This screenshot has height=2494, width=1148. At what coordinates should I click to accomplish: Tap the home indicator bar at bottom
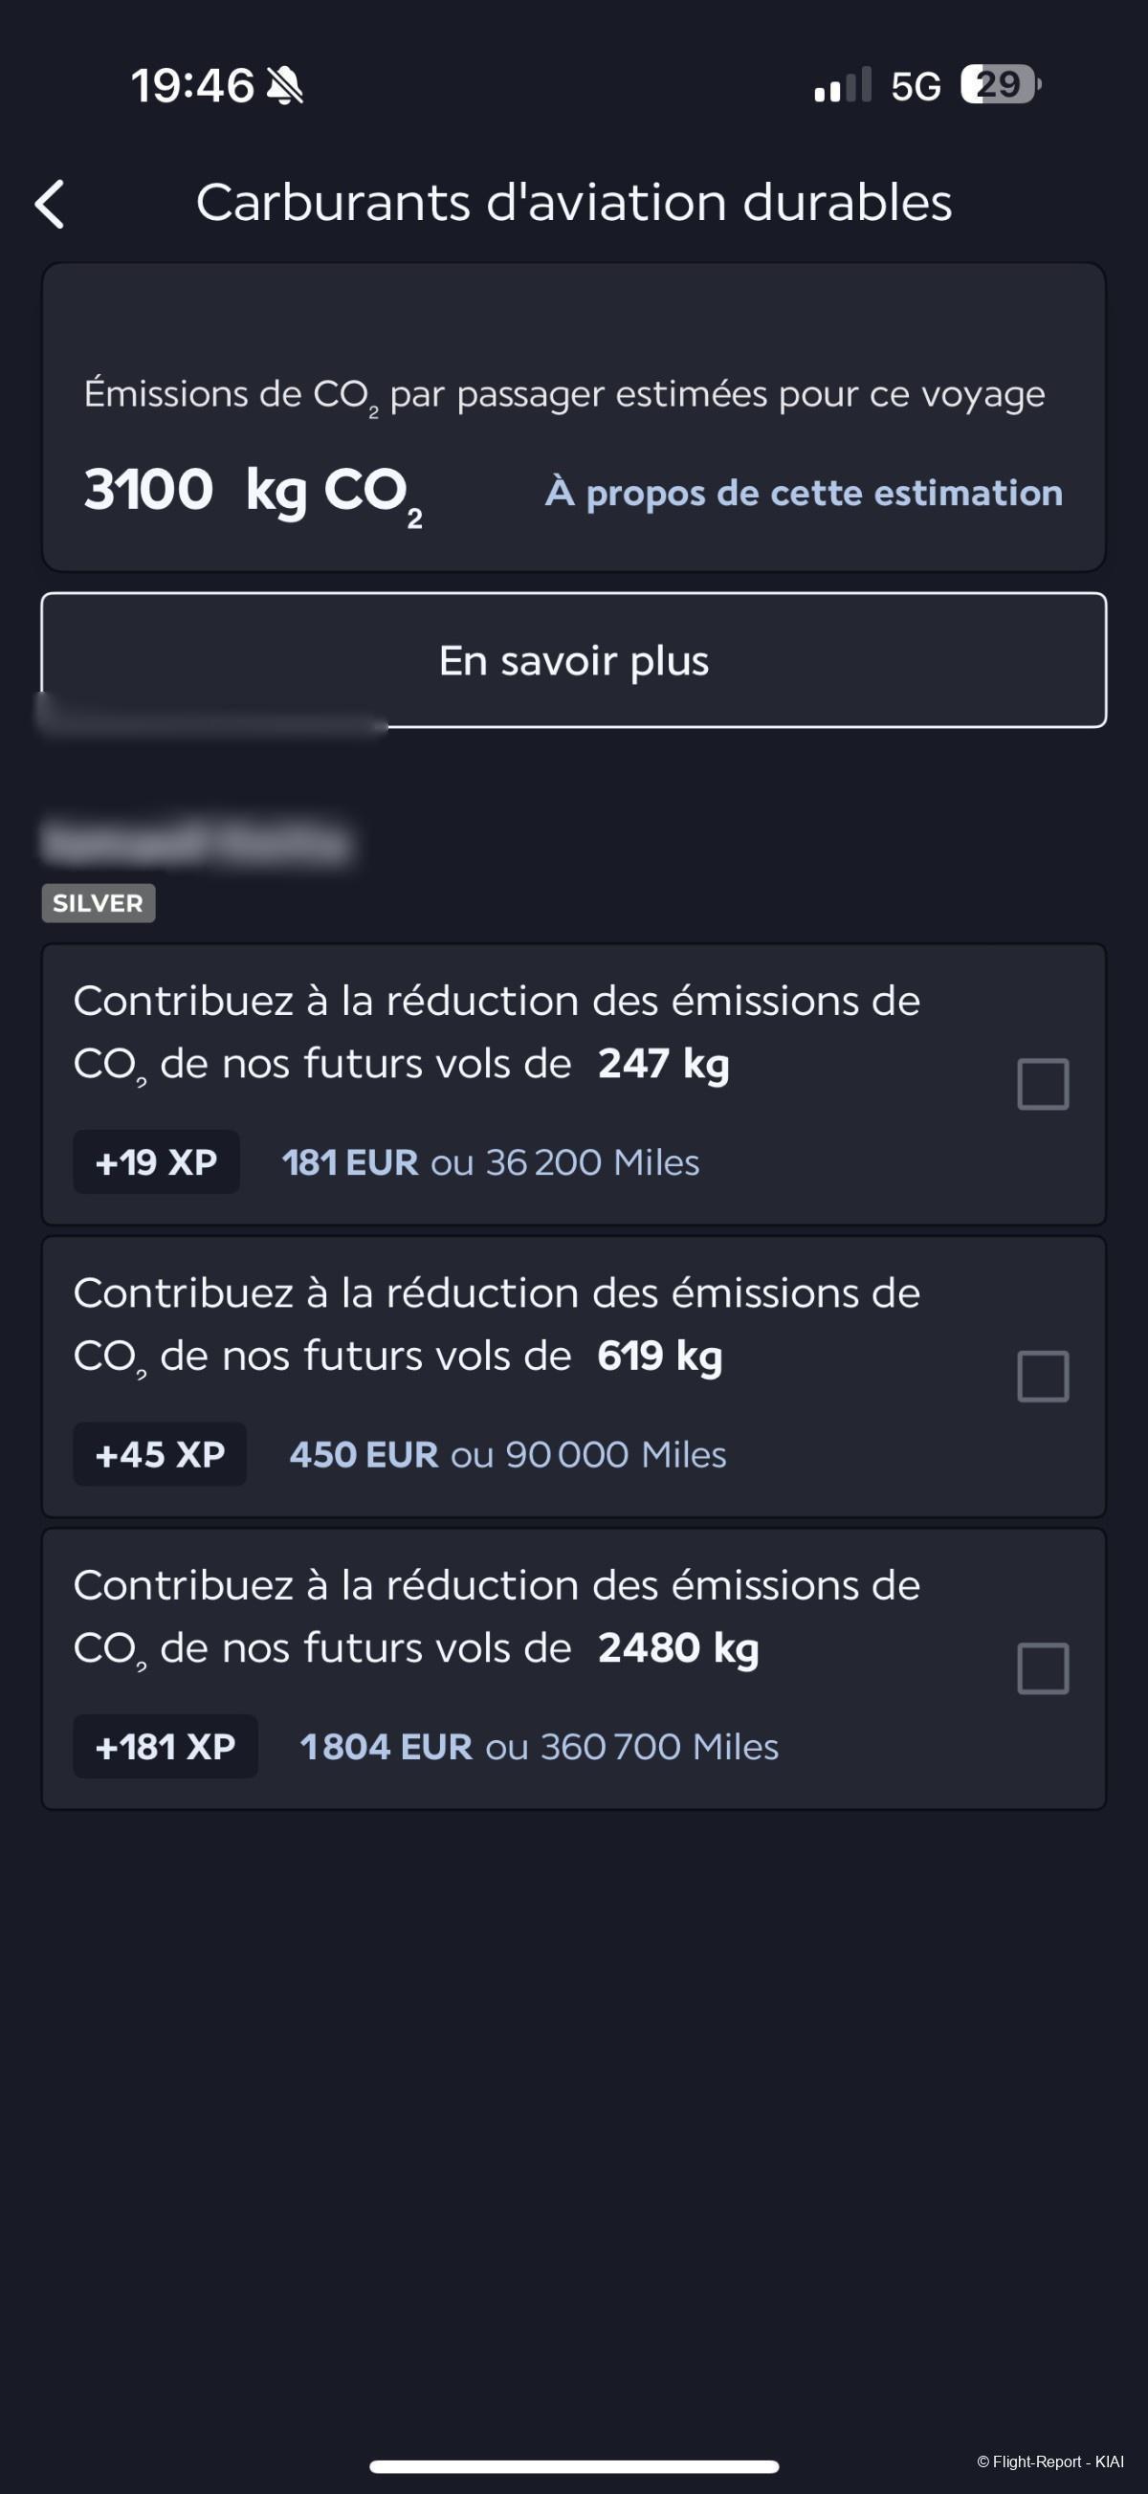(574, 2466)
